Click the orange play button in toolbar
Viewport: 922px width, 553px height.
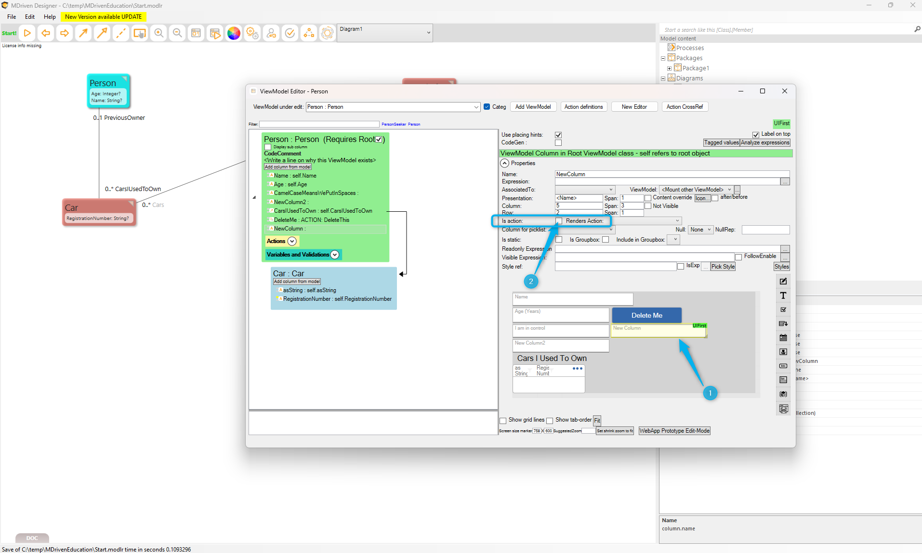27,33
